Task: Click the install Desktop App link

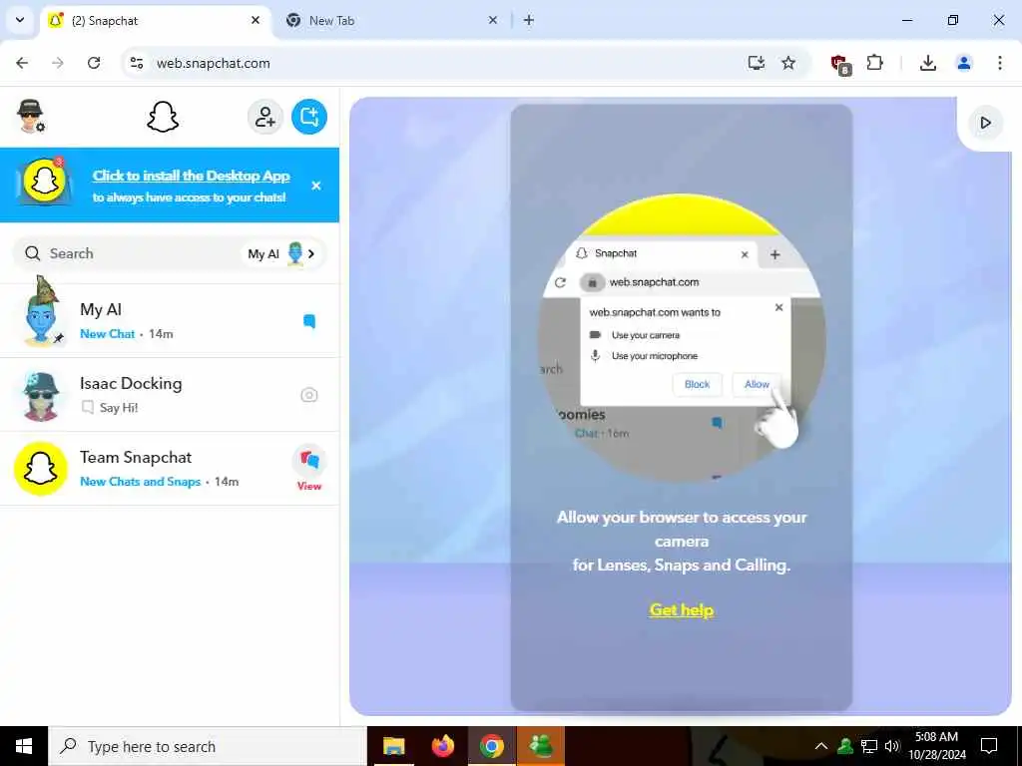Action: tap(191, 176)
